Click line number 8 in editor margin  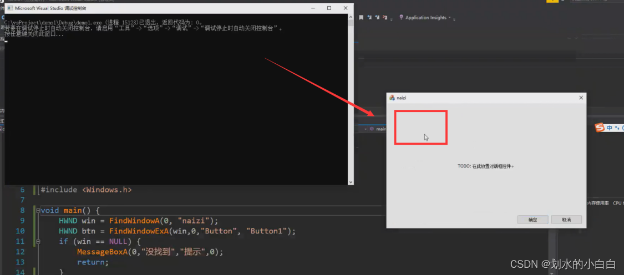click(22, 210)
